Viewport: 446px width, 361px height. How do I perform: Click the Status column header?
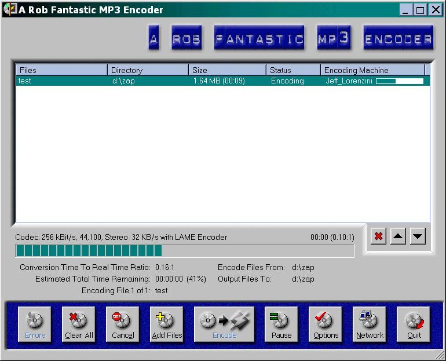293,70
